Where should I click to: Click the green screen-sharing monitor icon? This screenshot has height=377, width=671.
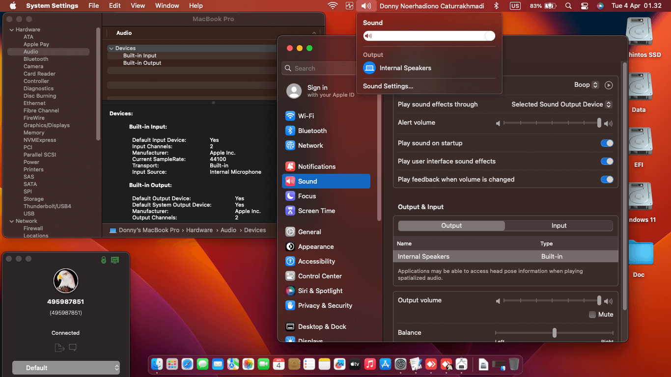click(x=115, y=260)
